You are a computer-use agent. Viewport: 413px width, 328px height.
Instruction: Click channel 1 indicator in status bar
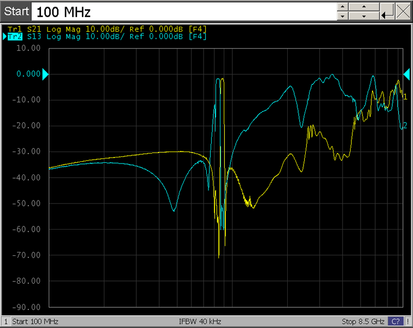coord(5,321)
